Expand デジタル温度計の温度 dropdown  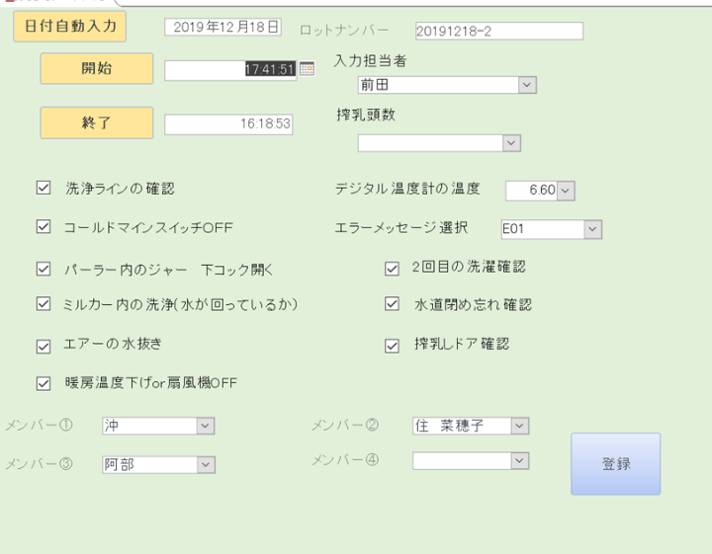(566, 191)
